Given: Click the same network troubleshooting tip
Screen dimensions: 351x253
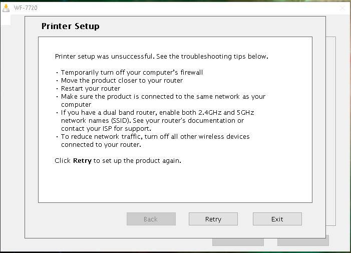Looking at the screenshot, I should point(163,96).
